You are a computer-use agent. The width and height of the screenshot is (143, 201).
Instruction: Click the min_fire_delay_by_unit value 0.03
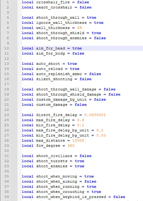101,135
